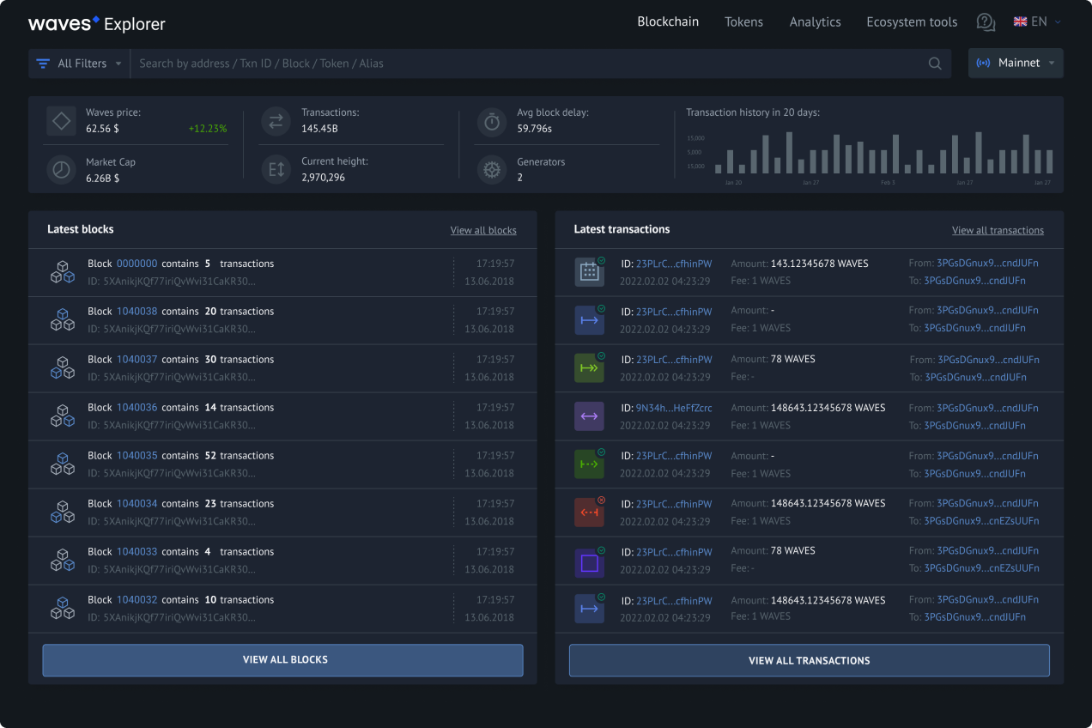The height and width of the screenshot is (728, 1092).
Task: Click the cubes icon for block 0000000
Action: [62, 272]
